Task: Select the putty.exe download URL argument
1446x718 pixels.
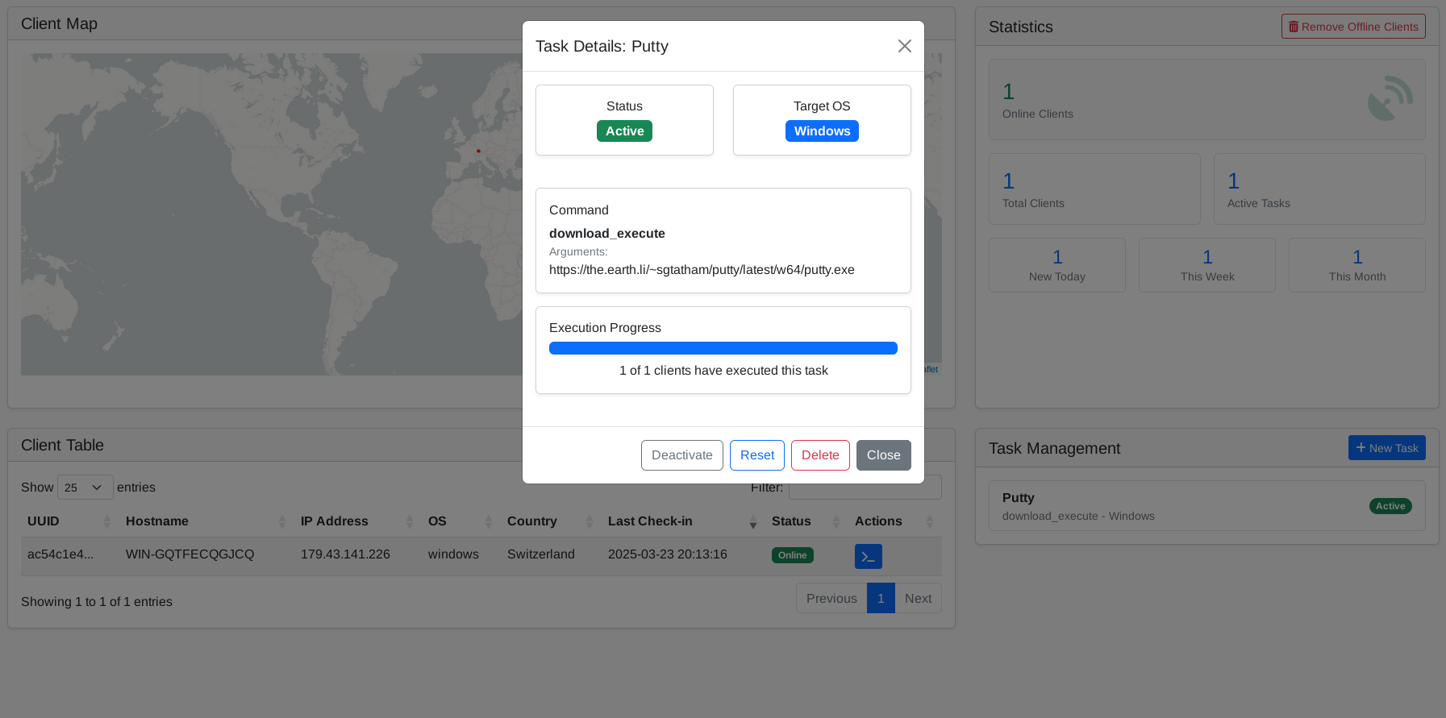Action: click(x=702, y=270)
